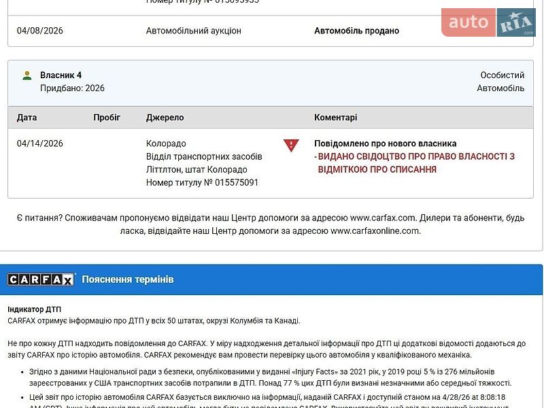Select the date 04/14/2026
This screenshot has width=544, height=408.
click(40, 143)
